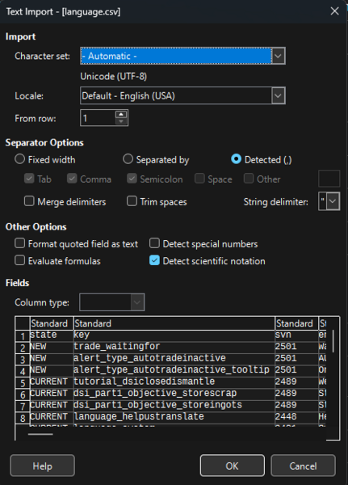Click the Other separator text box
The image size is (348, 485).
329,179
